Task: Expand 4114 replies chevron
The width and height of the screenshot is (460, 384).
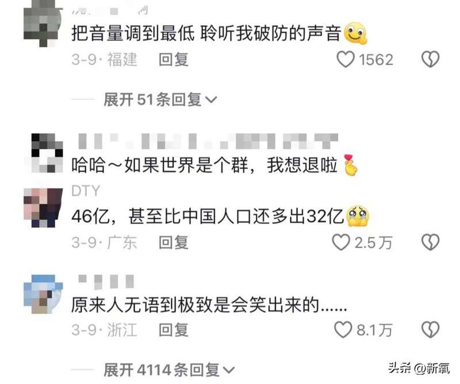Action: click(229, 370)
